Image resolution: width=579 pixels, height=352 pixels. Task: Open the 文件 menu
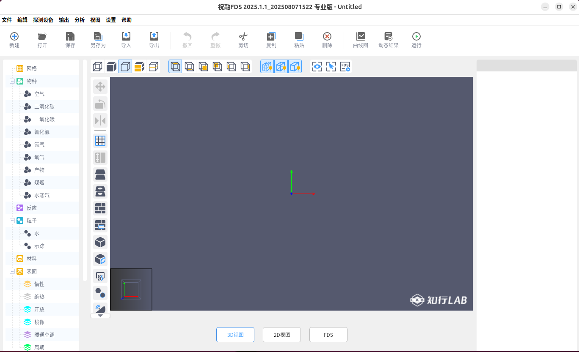tap(7, 20)
